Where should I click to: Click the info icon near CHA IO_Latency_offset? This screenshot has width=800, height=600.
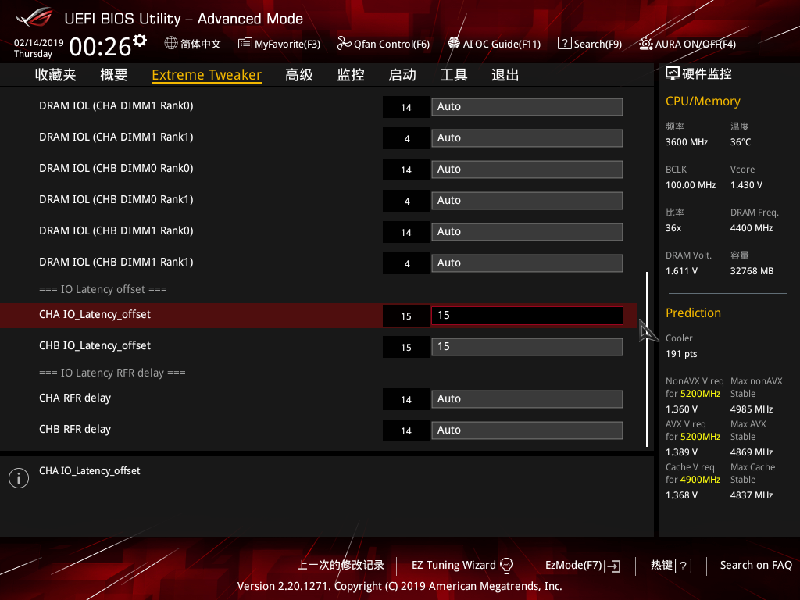pos(18,477)
